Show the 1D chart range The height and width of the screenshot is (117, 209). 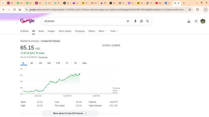click(23, 63)
